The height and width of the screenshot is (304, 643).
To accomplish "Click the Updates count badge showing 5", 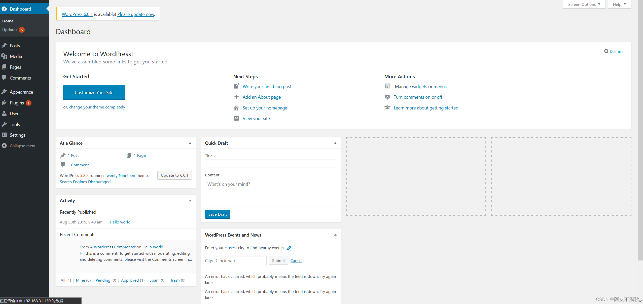I will pyautogui.click(x=22, y=30).
